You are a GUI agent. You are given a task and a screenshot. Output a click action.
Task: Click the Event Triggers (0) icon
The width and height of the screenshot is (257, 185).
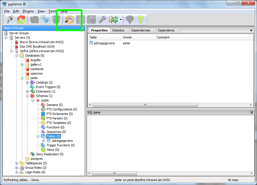click(33, 87)
